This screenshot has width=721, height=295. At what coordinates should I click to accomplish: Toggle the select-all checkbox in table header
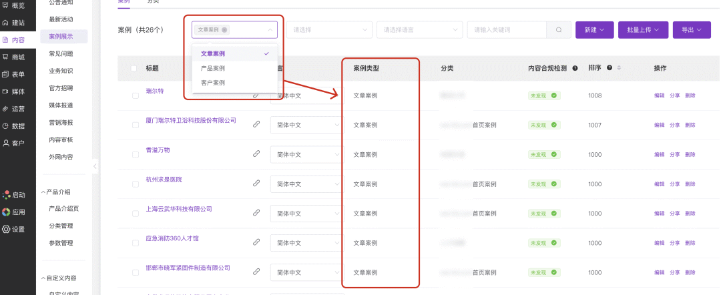click(134, 68)
